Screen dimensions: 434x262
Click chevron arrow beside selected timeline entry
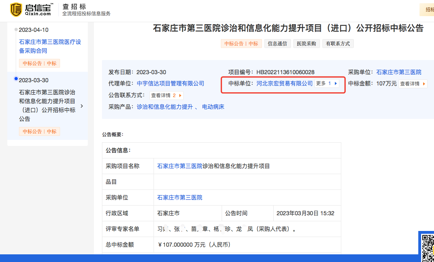(82, 106)
